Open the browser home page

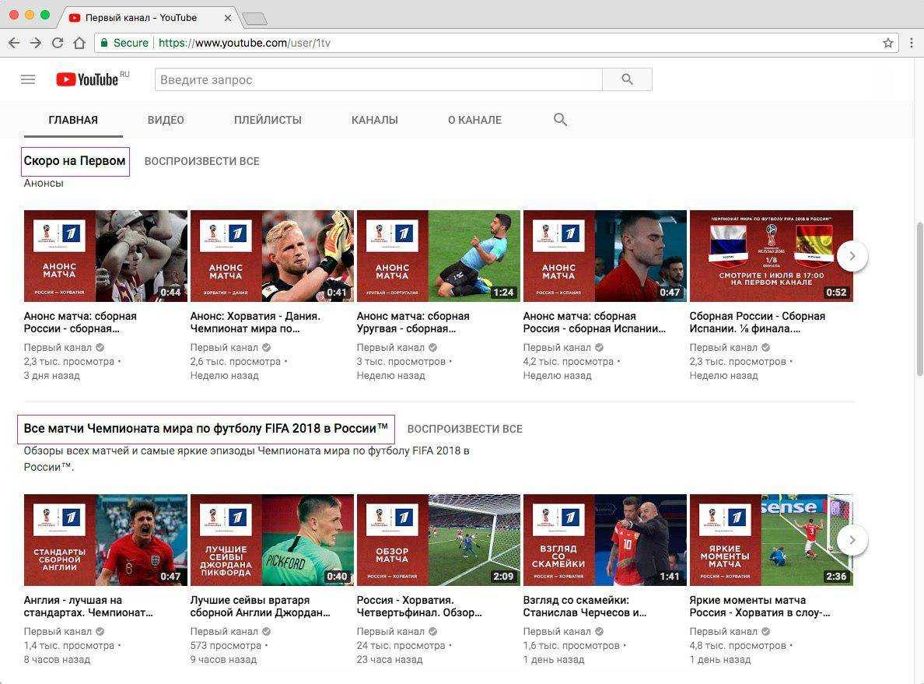(x=79, y=43)
